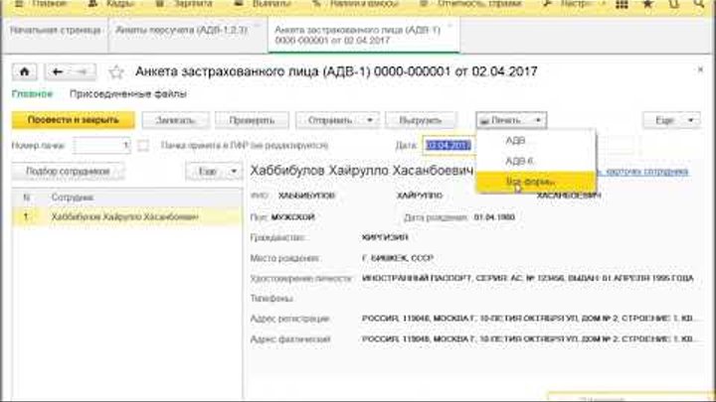
Task: Click the Проверить button
Action: click(x=252, y=120)
